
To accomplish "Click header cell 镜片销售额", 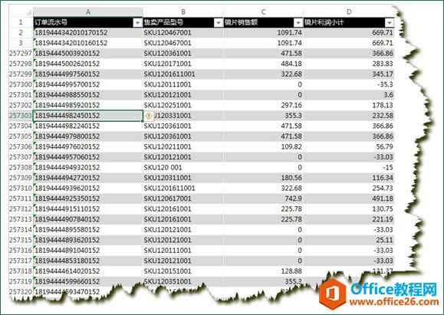I will tap(263, 22).
